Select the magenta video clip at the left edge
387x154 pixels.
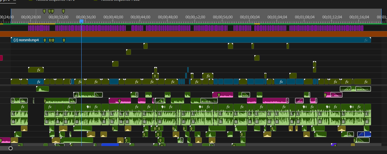click(1, 58)
